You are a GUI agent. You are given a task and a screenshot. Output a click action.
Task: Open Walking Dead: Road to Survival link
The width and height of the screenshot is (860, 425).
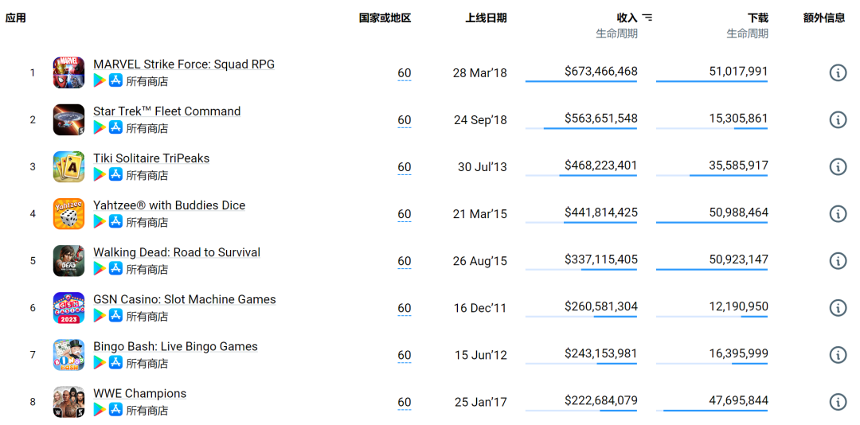coord(177,252)
